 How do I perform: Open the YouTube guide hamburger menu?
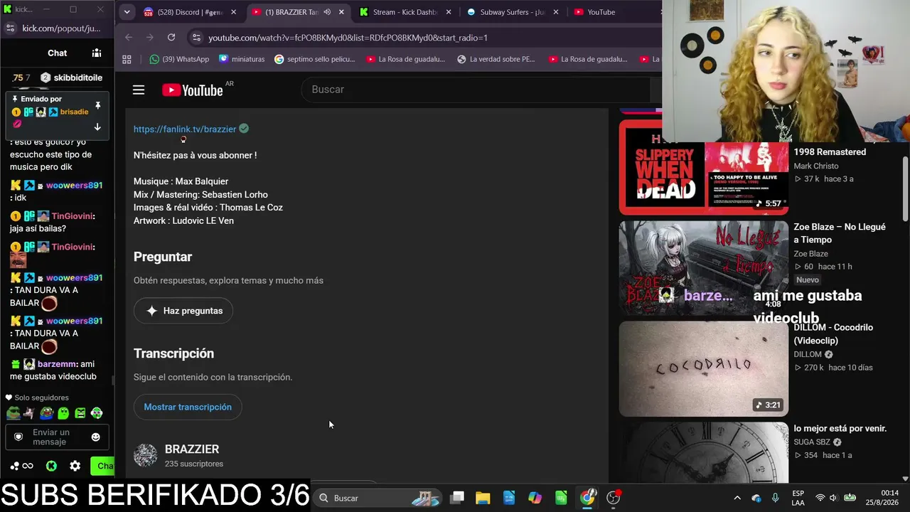139,90
